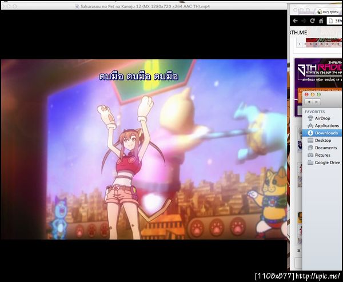
Task: Click Finder back arrow button
Action: [x=309, y=102]
